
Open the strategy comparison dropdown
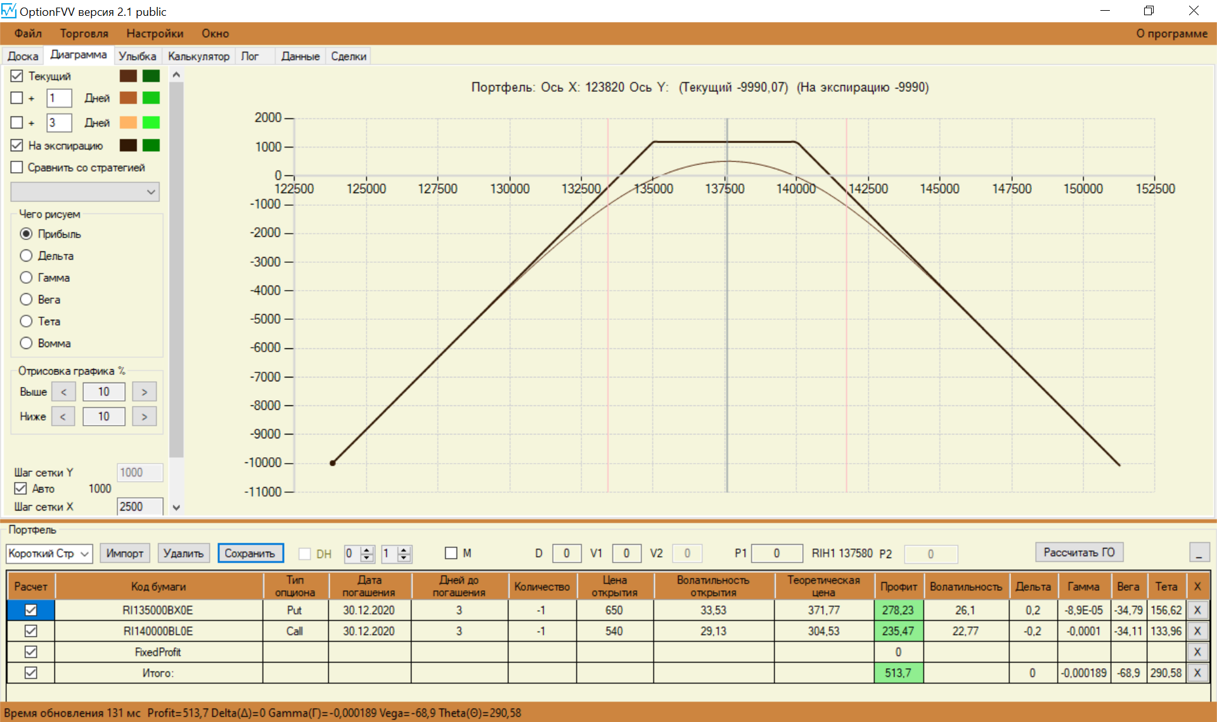(151, 192)
